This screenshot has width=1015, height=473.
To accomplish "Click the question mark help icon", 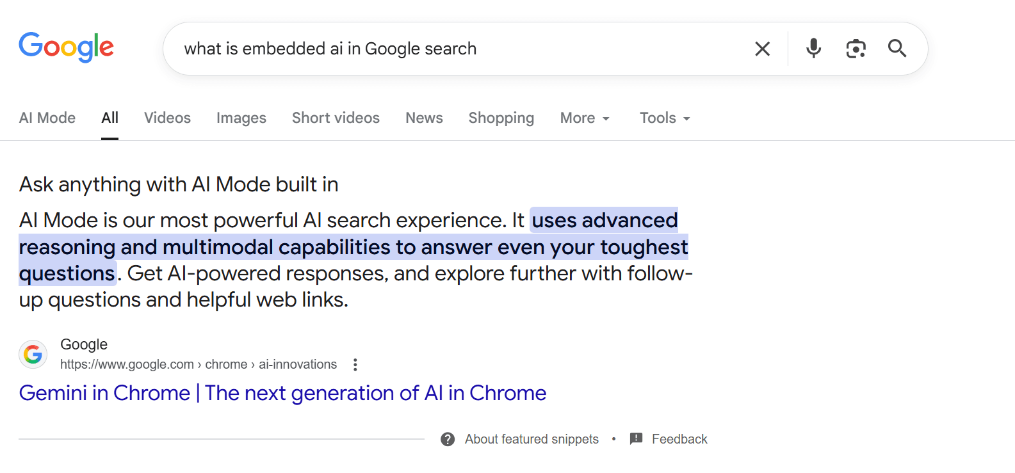I will pos(448,439).
